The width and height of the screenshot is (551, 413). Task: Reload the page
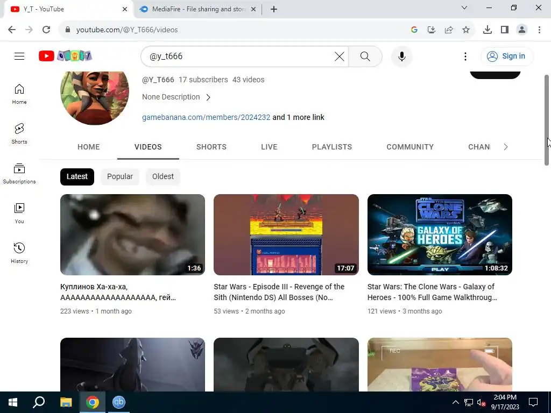(x=46, y=30)
